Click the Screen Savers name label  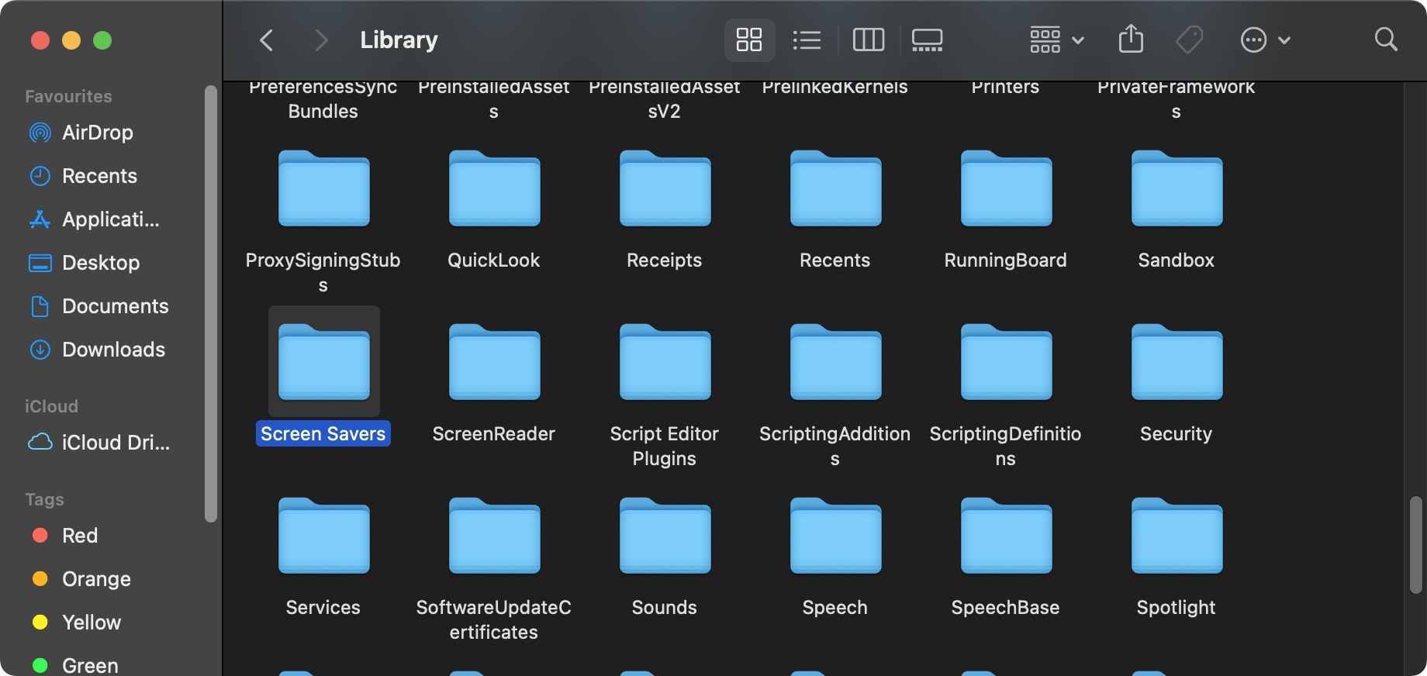click(323, 433)
